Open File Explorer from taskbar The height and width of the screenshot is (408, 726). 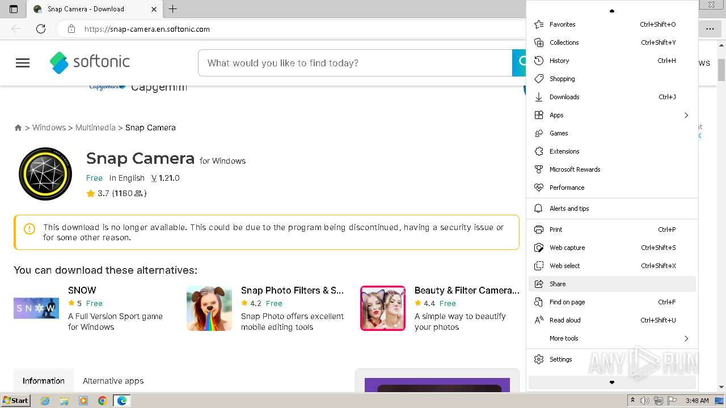point(64,401)
